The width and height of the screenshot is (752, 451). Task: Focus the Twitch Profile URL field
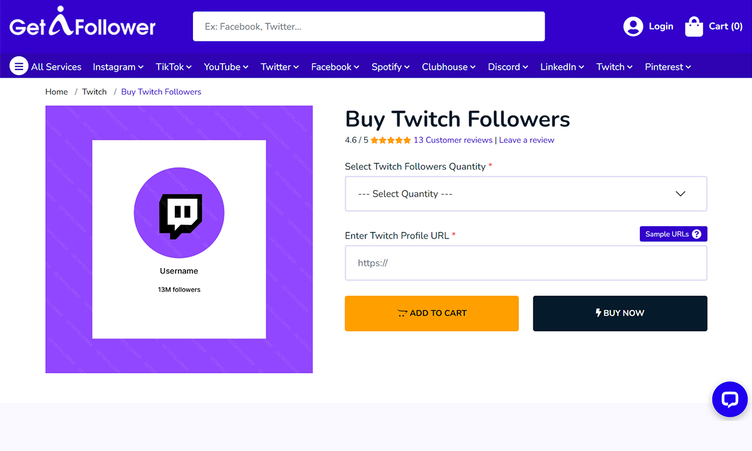(526, 263)
